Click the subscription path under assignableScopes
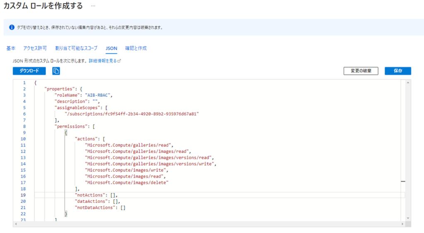424x233 pixels. (132, 113)
